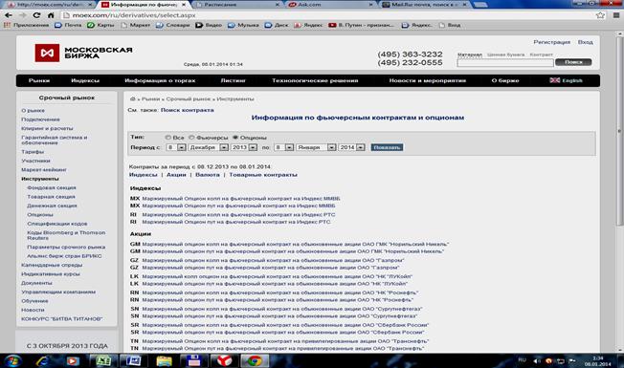The width and height of the screenshot is (624, 368).
Task: Open the 2014 end year dropdown
Action: point(352,147)
